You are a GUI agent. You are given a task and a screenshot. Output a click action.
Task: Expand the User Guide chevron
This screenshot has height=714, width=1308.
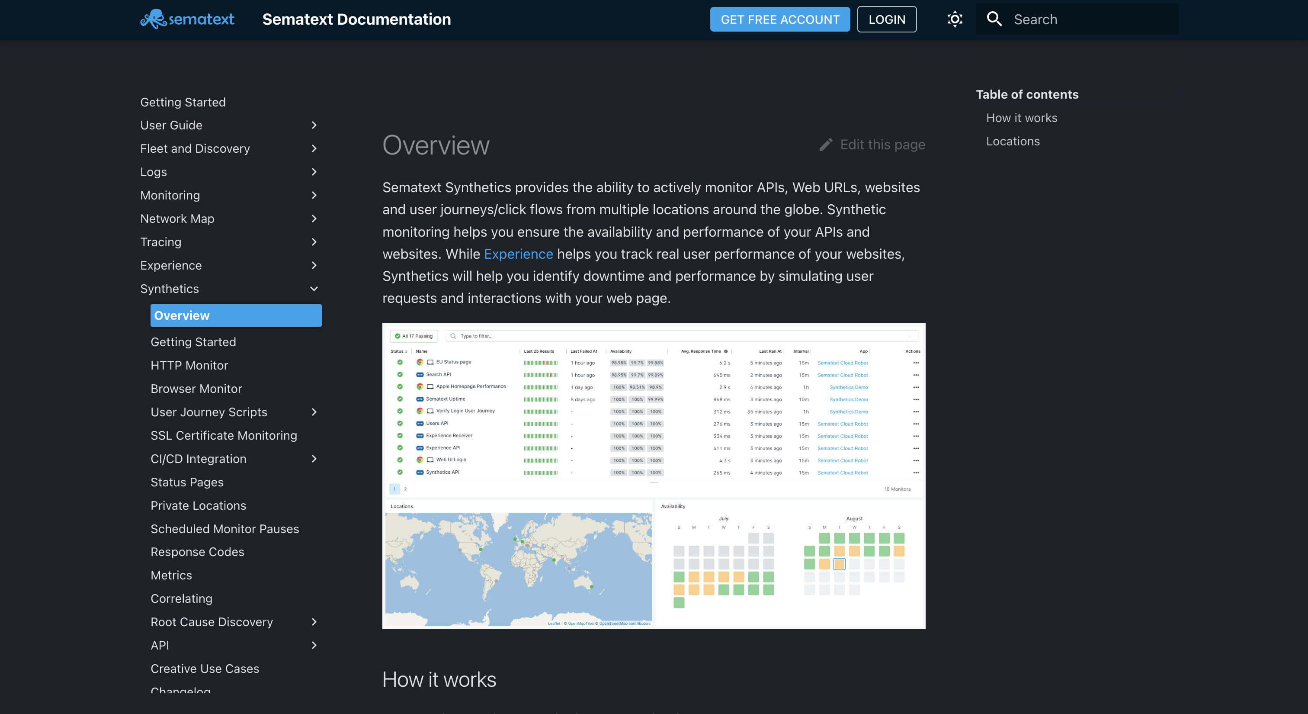coord(314,125)
